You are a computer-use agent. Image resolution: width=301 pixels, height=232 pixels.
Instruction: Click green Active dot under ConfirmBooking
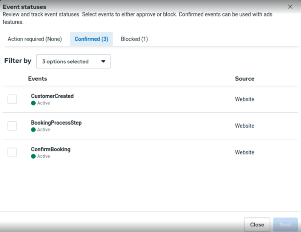tap(33, 156)
